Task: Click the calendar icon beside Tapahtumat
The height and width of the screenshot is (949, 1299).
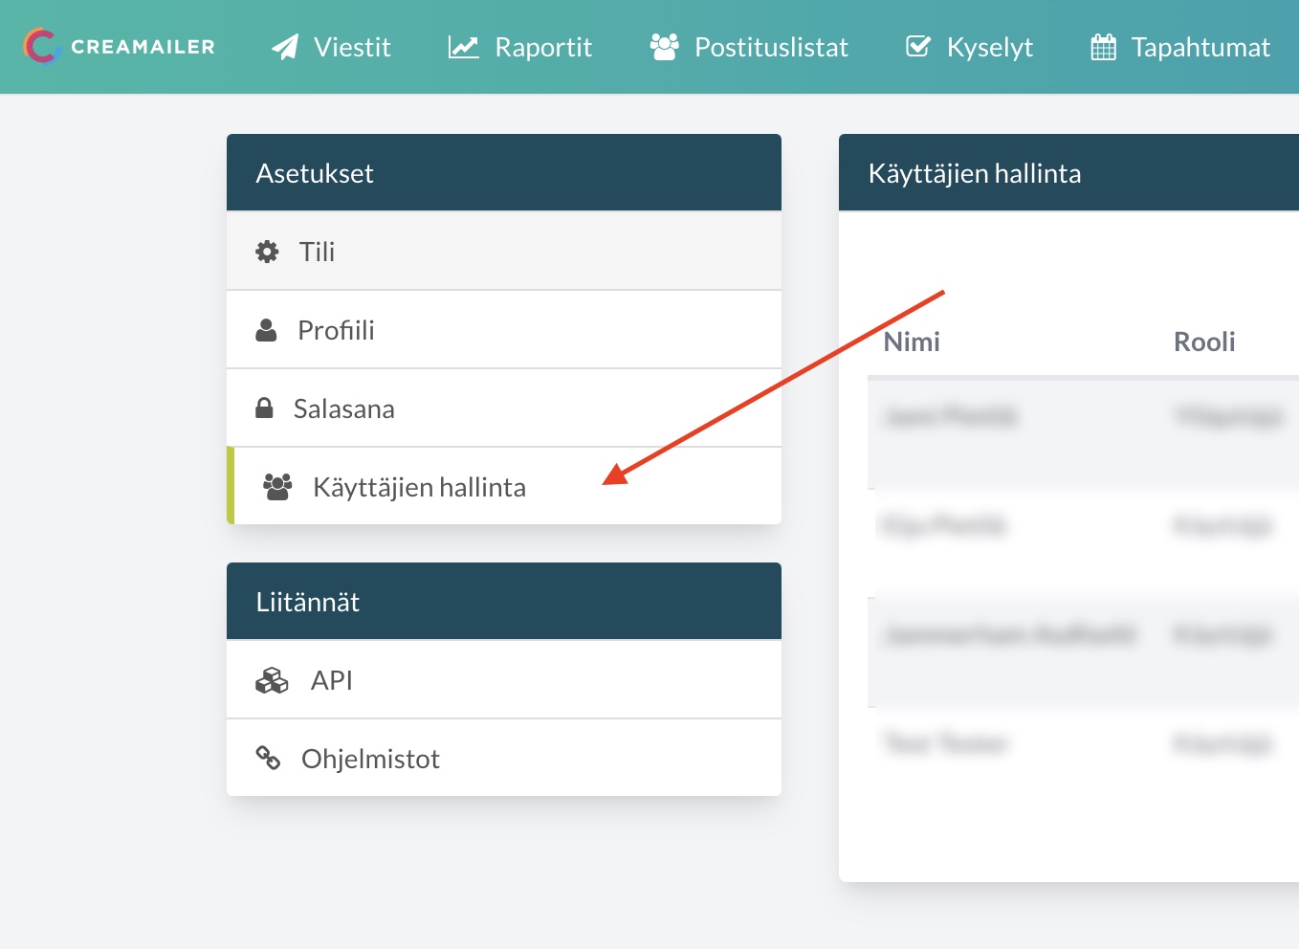Action: (x=1103, y=47)
